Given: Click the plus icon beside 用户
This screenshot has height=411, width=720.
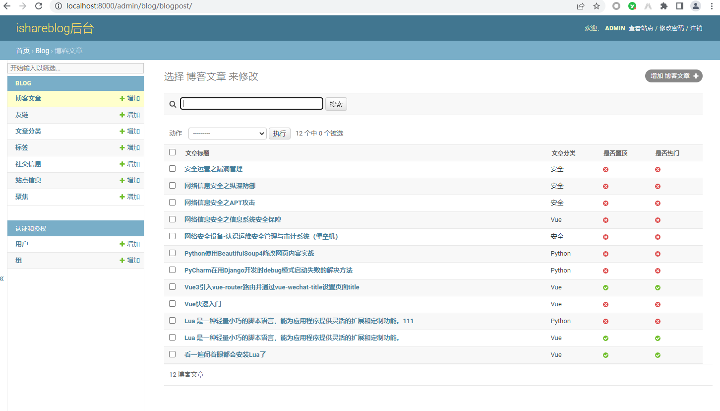Looking at the screenshot, I should (x=122, y=244).
